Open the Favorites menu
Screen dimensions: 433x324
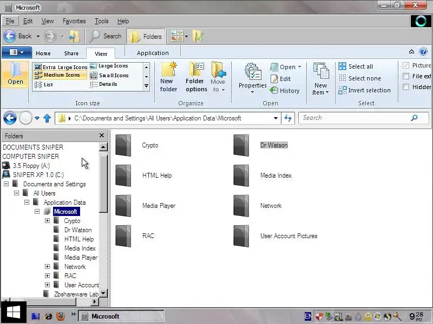click(74, 21)
